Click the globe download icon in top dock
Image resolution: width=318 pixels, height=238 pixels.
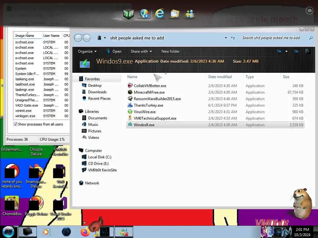coord(144,14)
